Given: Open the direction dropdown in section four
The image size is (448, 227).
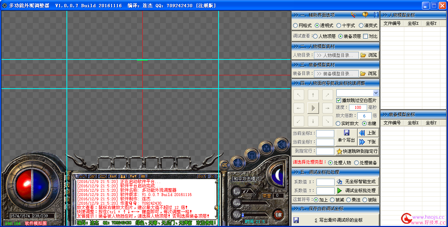Looking at the screenshot, I should [376, 93].
